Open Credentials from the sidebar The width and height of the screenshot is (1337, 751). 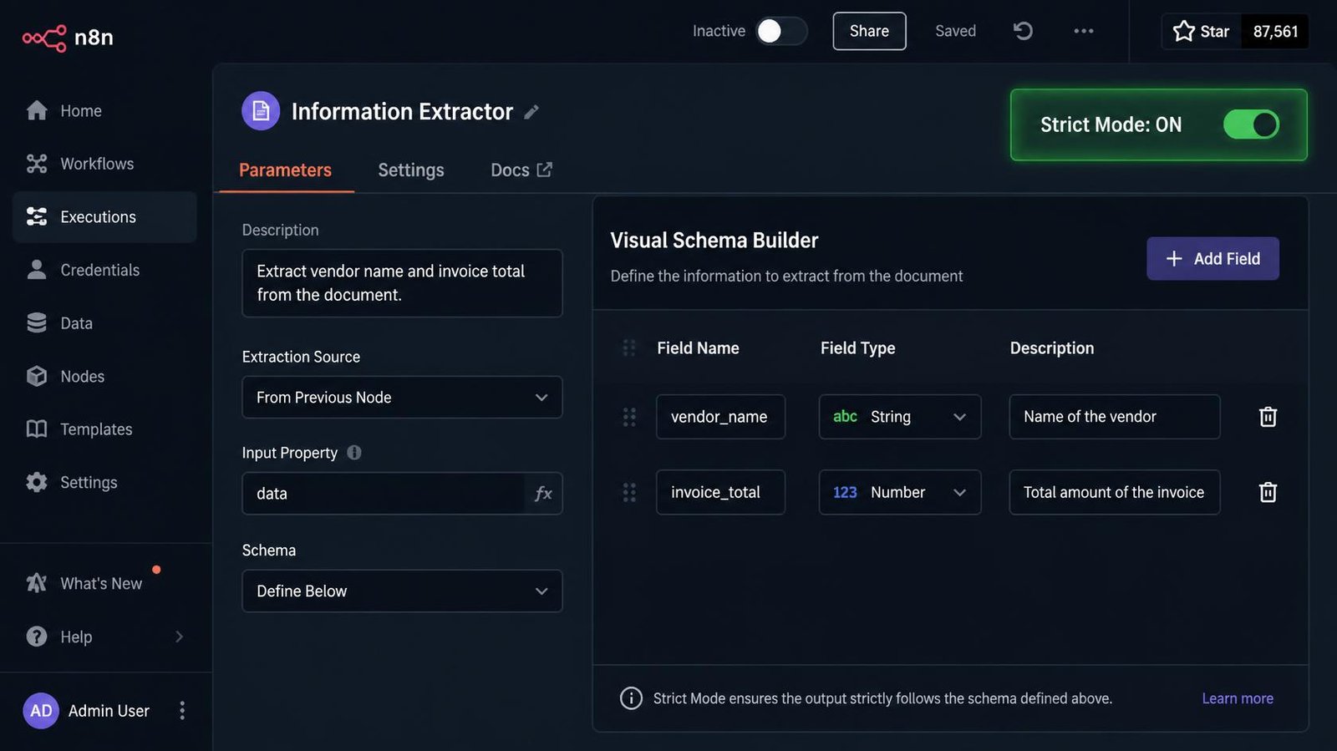click(104, 270)
